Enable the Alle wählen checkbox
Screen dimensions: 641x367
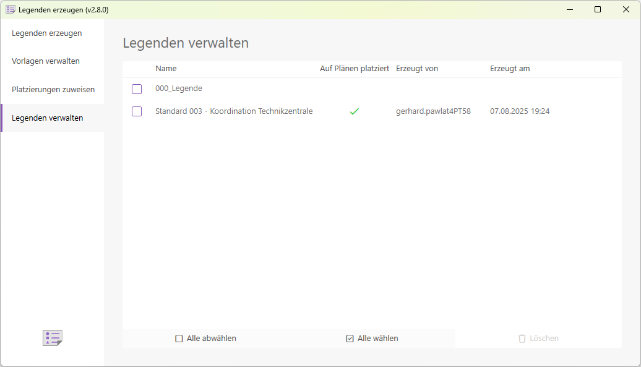point(350,338)
